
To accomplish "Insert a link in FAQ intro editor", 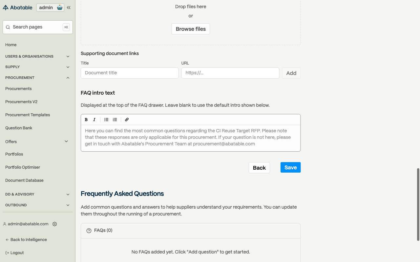I will (x=127, y=120).
